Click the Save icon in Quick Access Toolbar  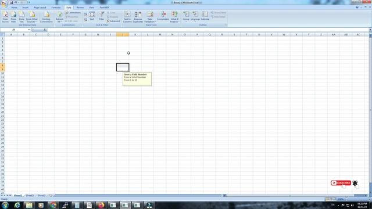(11, 2)
